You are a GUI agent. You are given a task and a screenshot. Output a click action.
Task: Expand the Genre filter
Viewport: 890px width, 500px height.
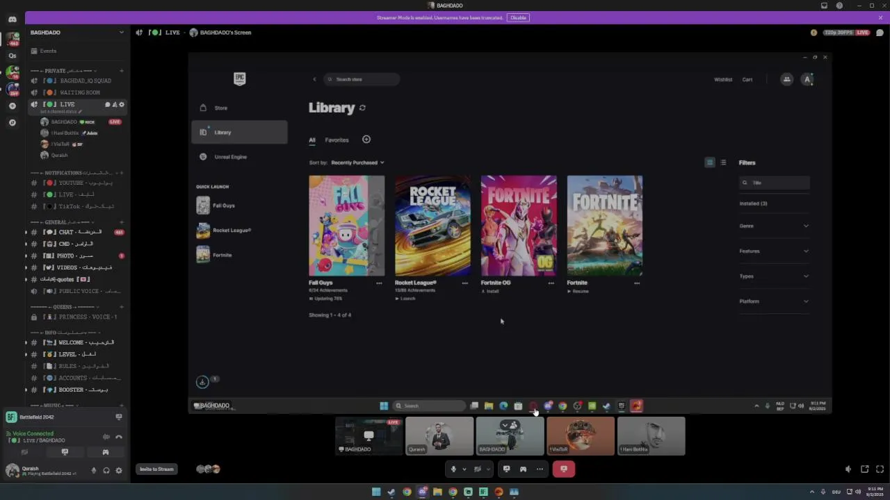774,226
